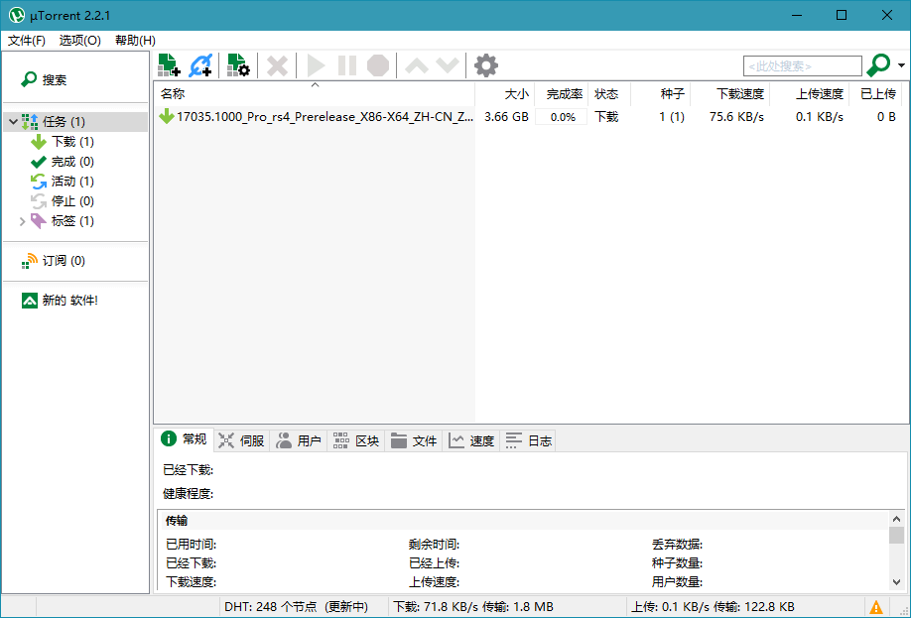Collapse the 任务 tree node

13,122
